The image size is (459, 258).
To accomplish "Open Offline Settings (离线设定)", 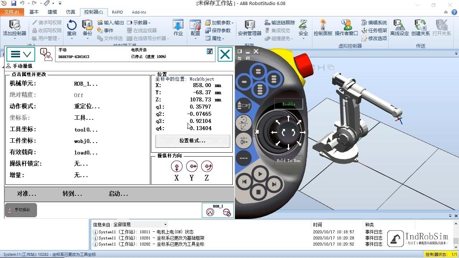I will click(x=399, y=28).
